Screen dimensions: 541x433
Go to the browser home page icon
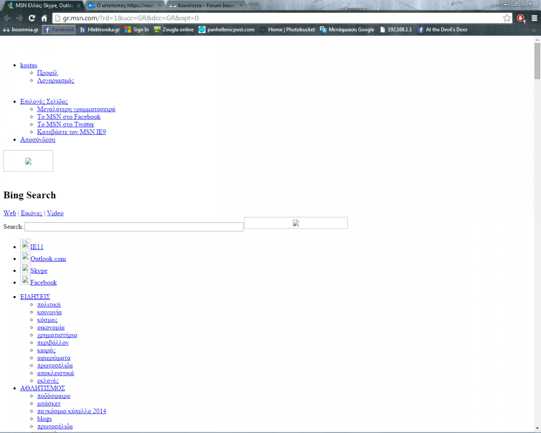[x=44, y=18]
